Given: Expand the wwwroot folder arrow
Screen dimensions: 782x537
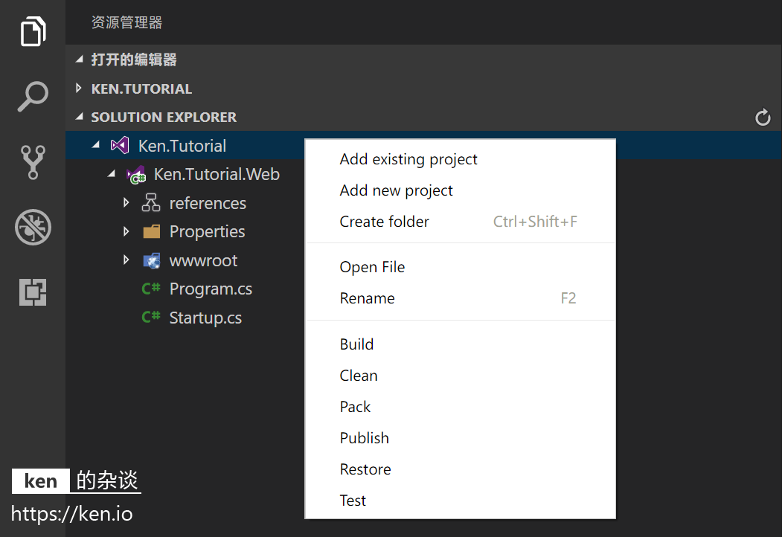Looking at the screenshot, I should pyautogui.click(x=126, y=260).
